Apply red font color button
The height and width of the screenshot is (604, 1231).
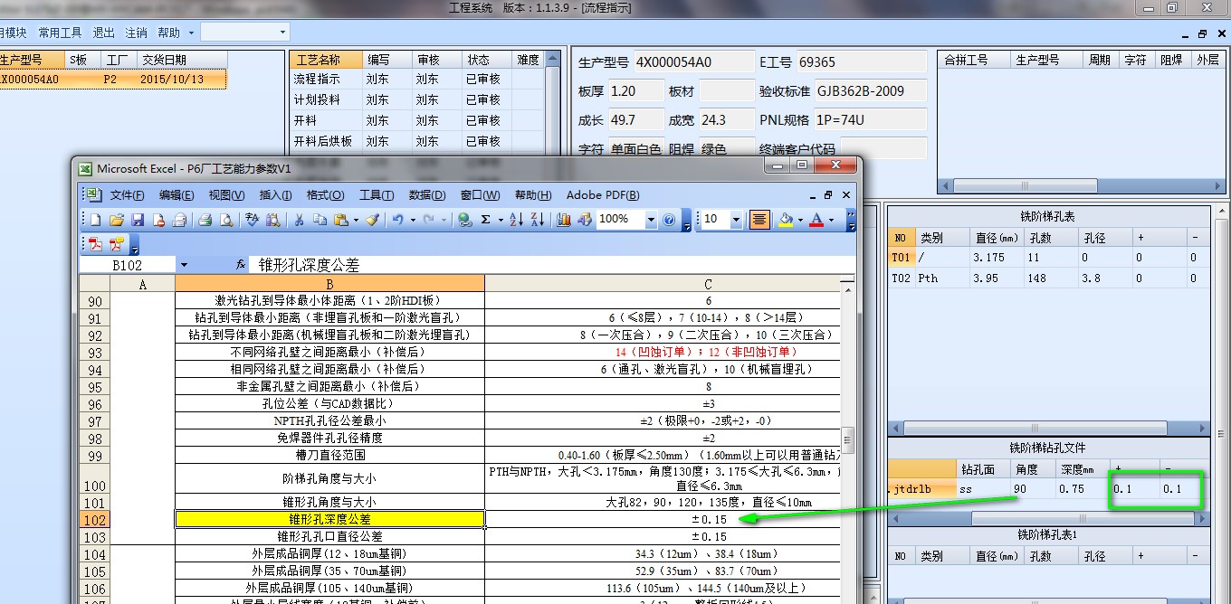[816, 219]
